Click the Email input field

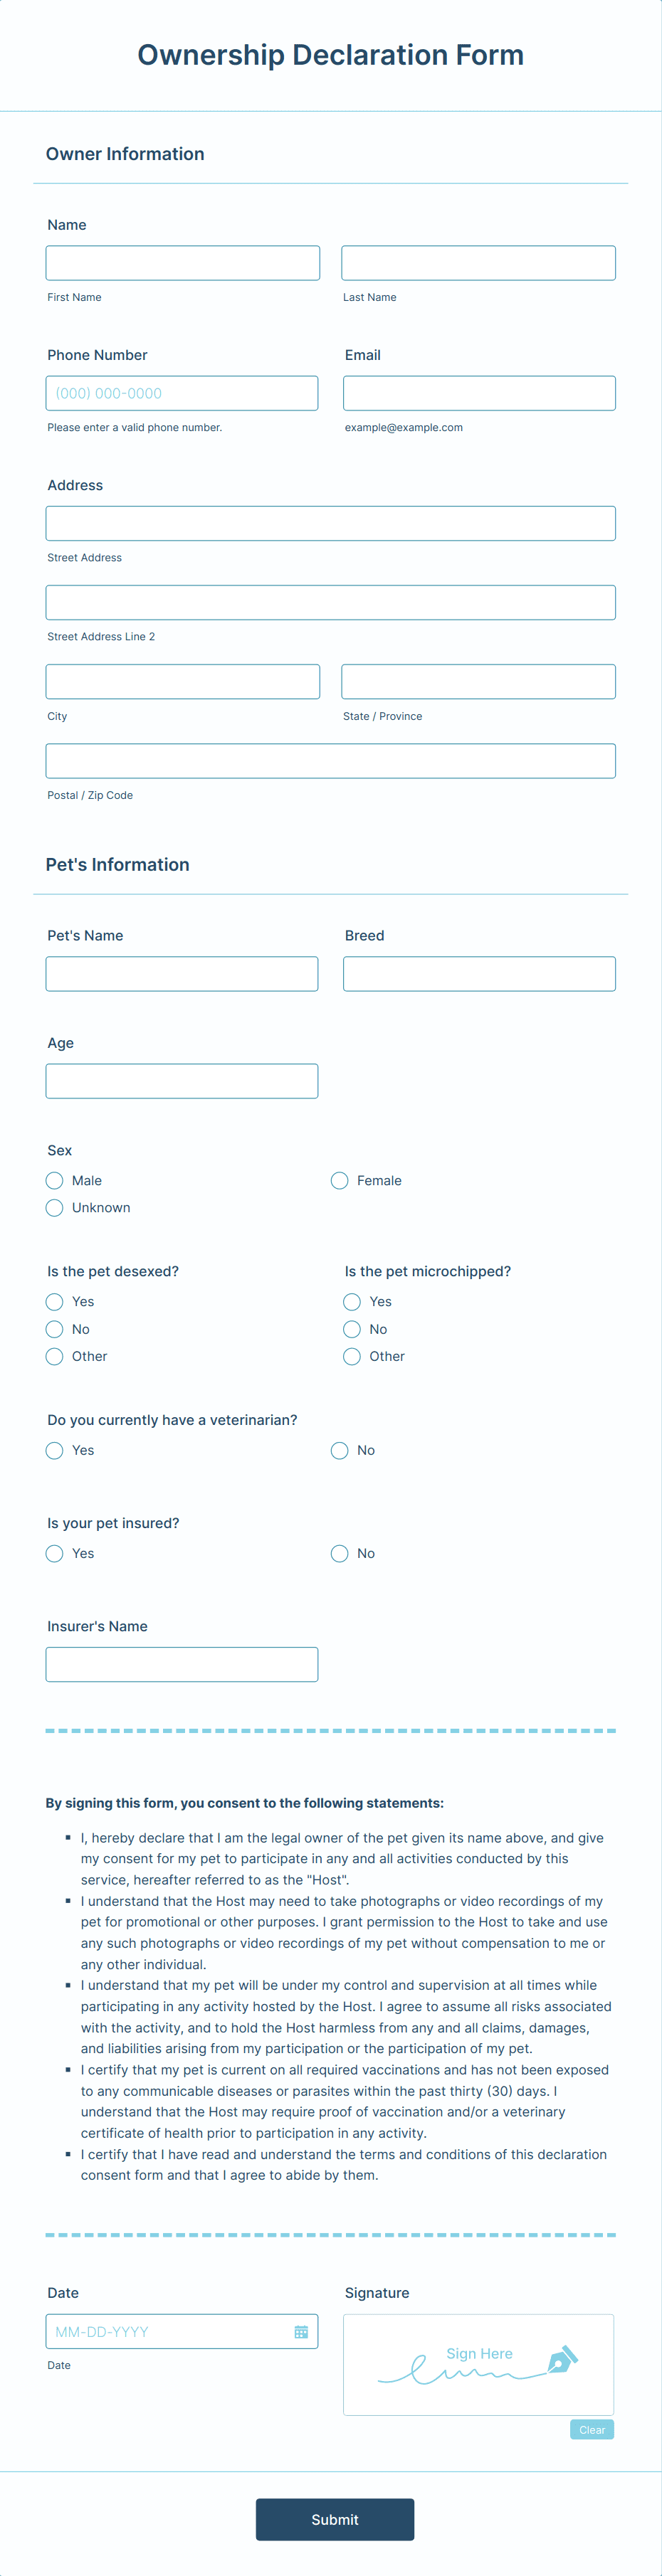(479, 393)
